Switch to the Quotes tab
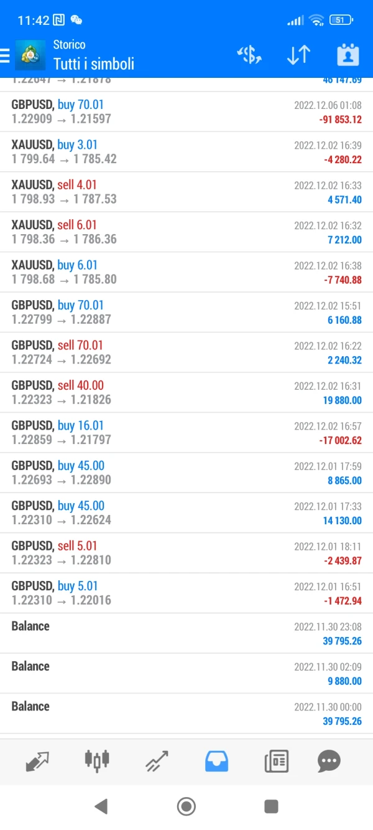The height and width of the screenshot is (830, 373). (37, 760)
